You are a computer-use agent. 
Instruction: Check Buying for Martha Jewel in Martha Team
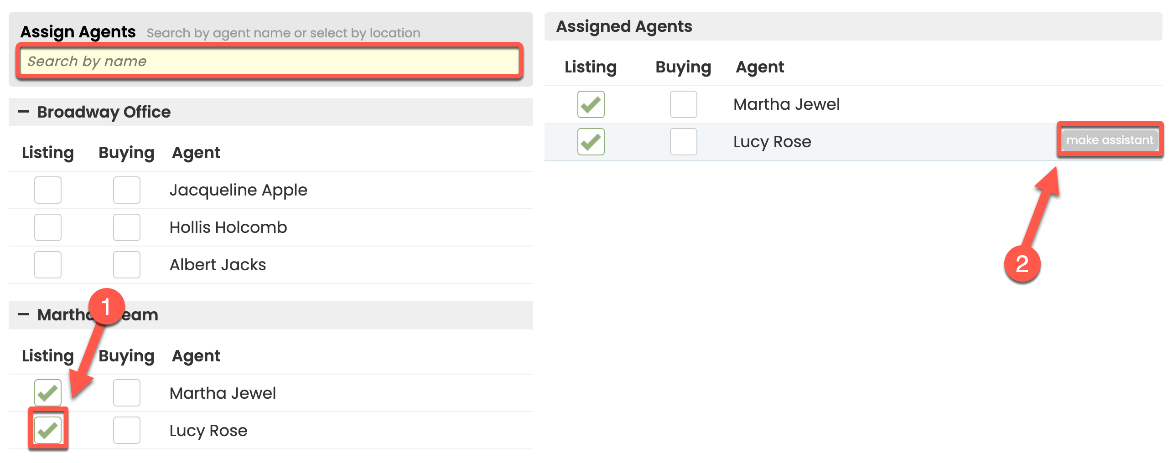pyautogui.click(x=127, y=393)
